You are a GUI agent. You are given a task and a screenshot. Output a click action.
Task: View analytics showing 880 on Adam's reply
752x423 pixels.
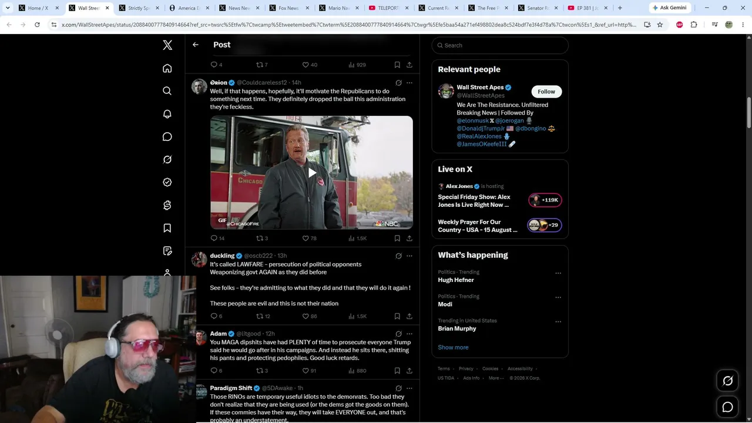pos(357,371)
